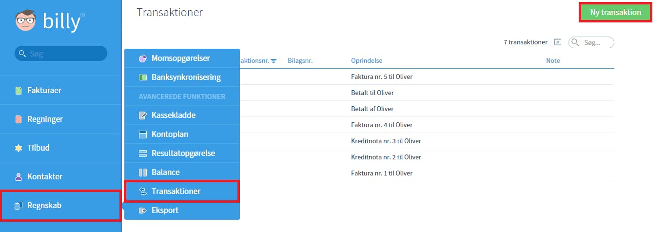Viewport: 666px width, 232px height.
Task: Click the Fakturaer document icon
Action: [19, 91]
